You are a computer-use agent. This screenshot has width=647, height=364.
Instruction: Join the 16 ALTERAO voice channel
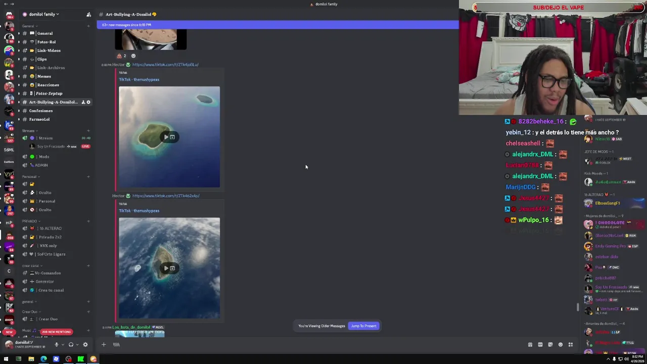pyautogui.click(x=56, y=229)
